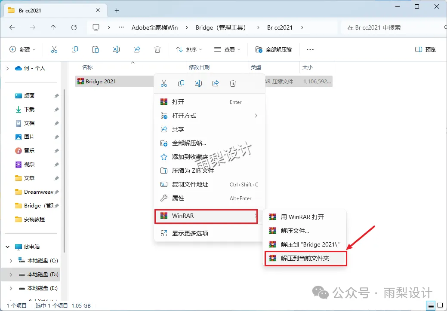The height and width of the screenshot is (311, 447).
Task: Choose 复制文件地址 in the context menu
Action: (210, 184)
